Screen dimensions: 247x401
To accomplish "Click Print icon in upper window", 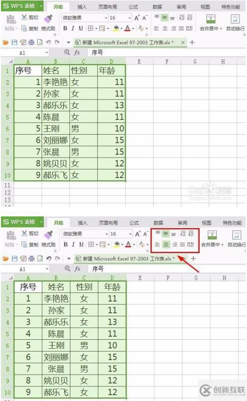I will tap(31, 43).
